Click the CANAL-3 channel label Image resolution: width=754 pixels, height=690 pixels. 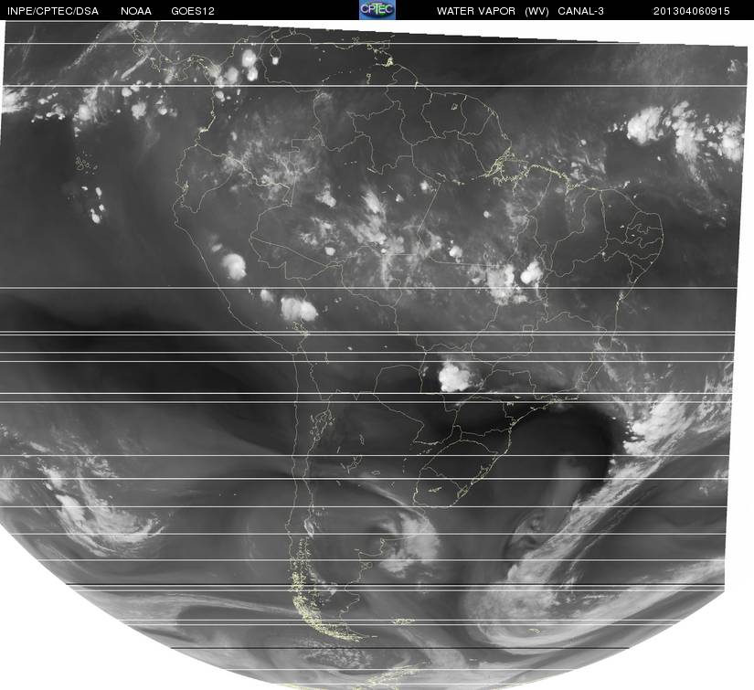pyautogui.click(x=580, y=11)
